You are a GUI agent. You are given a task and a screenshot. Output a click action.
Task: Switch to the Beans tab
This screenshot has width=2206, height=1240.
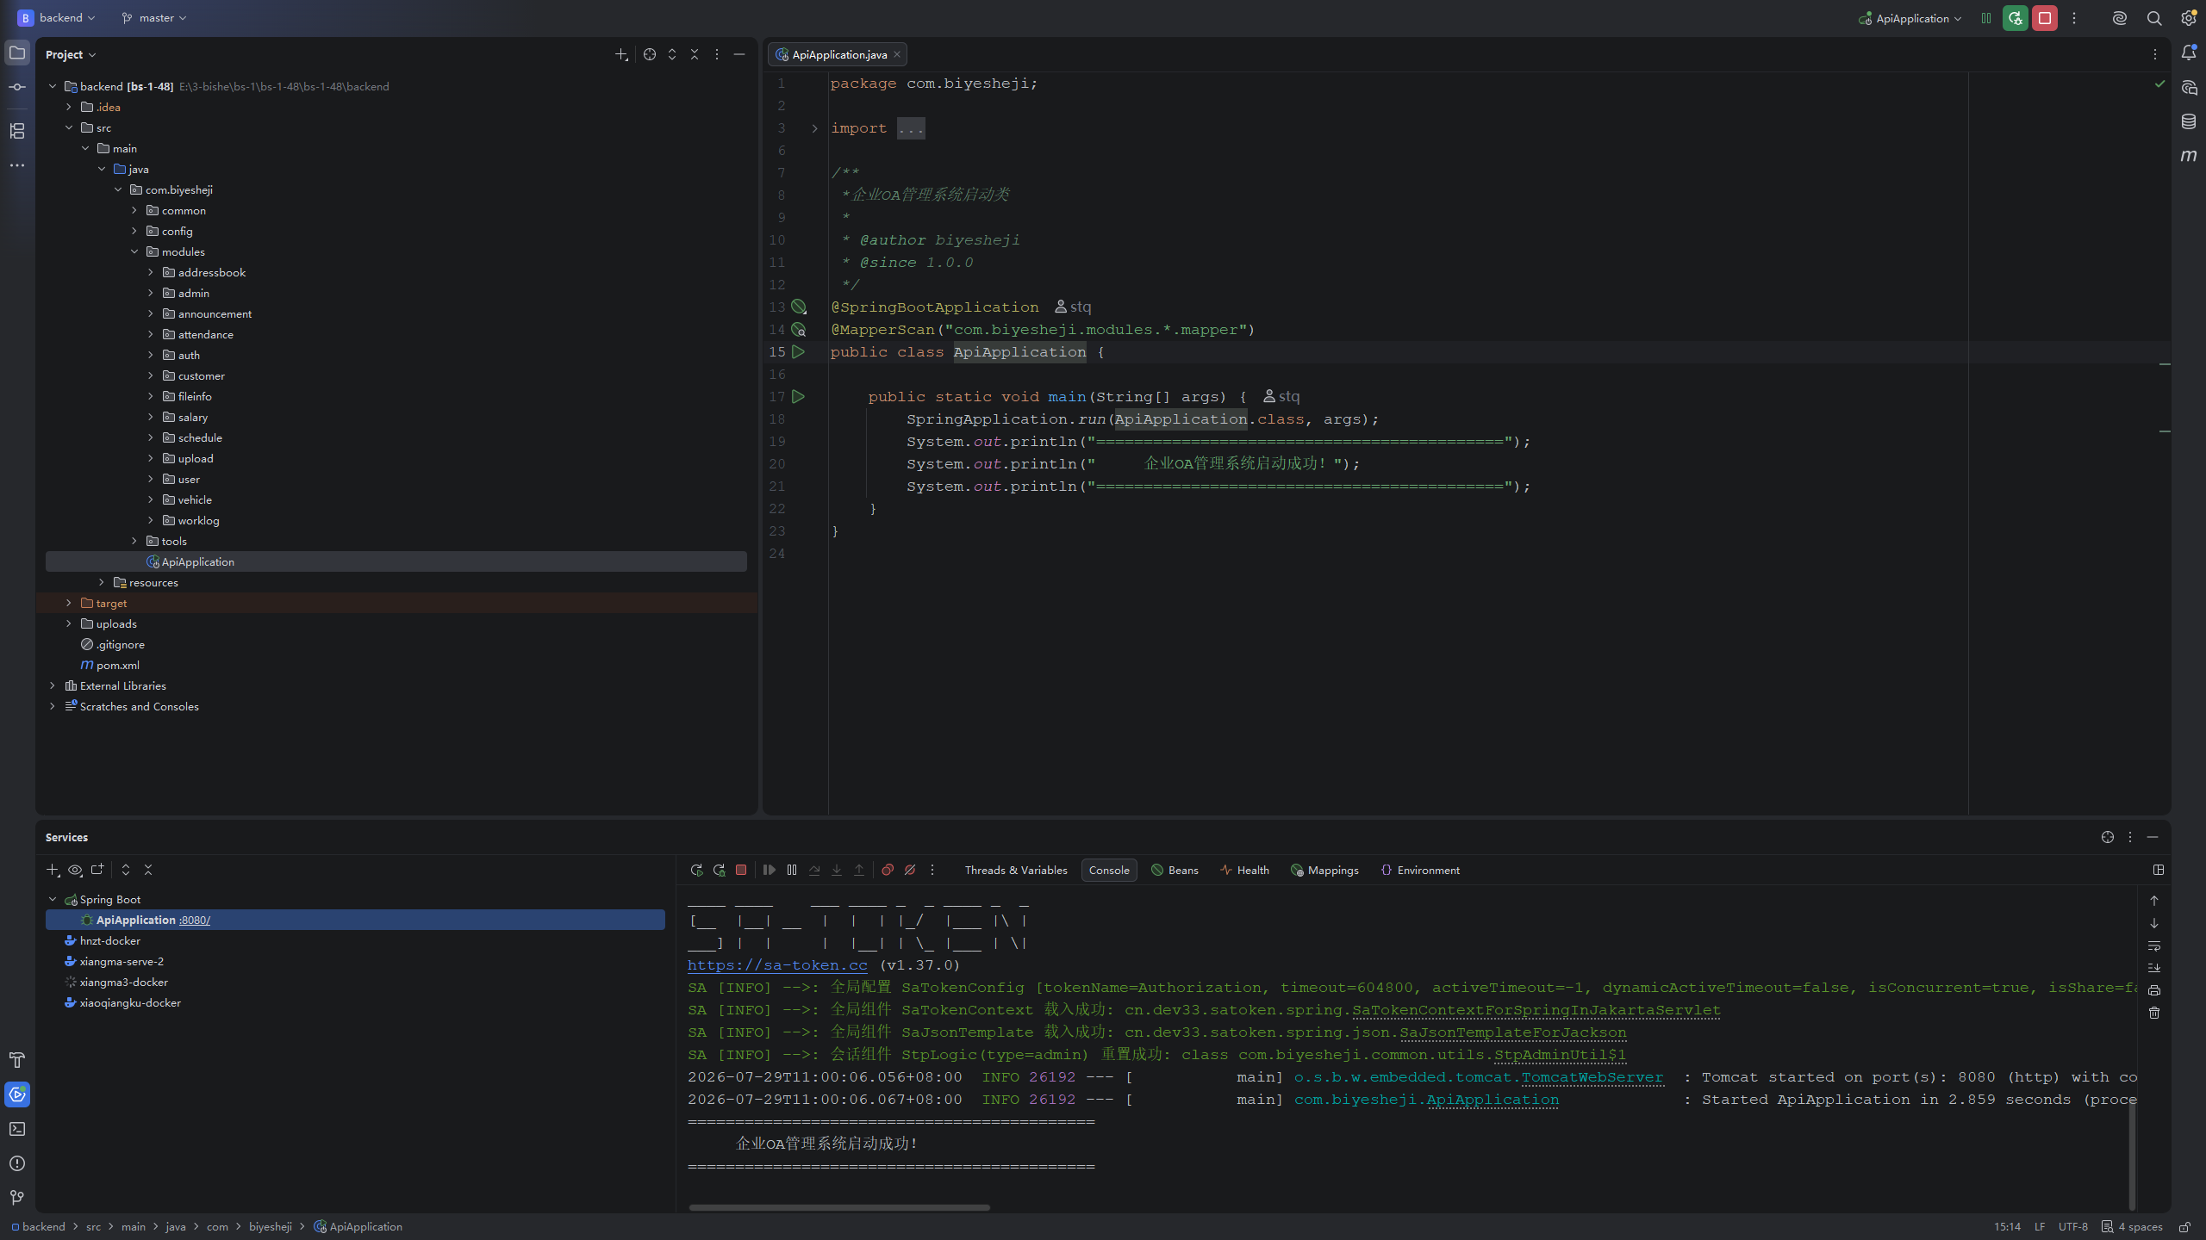1175,871
